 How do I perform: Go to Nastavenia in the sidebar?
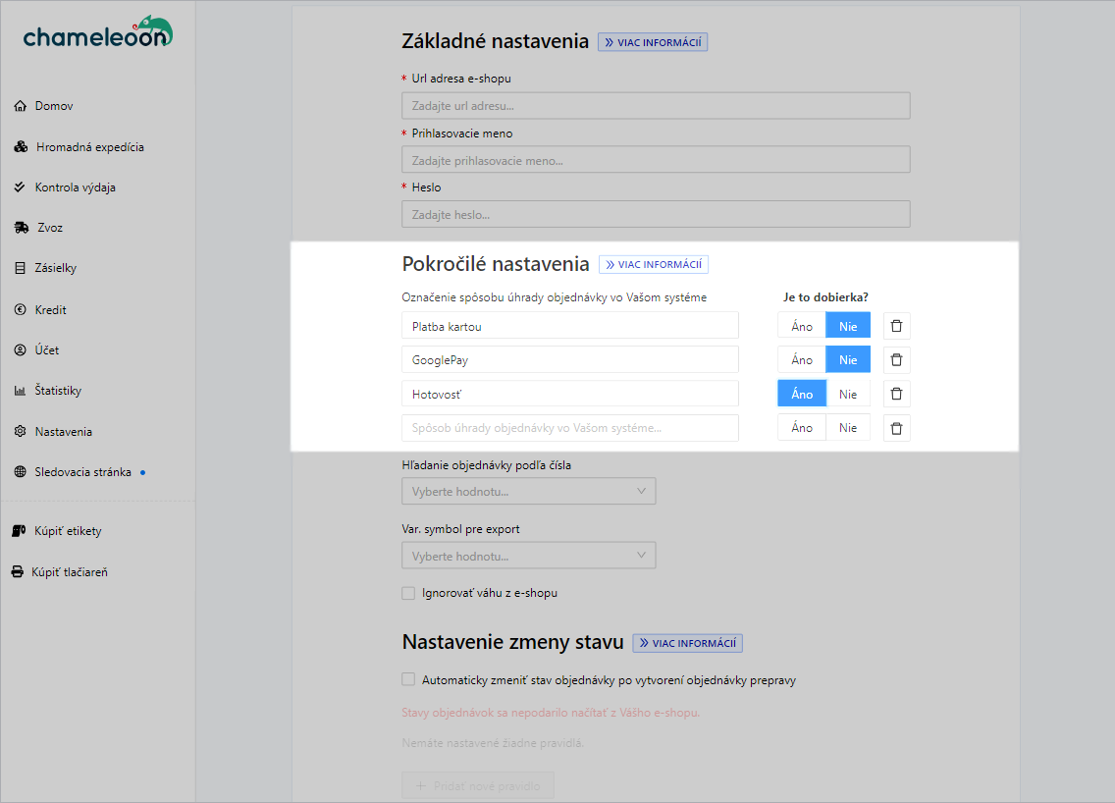[21, 431]
